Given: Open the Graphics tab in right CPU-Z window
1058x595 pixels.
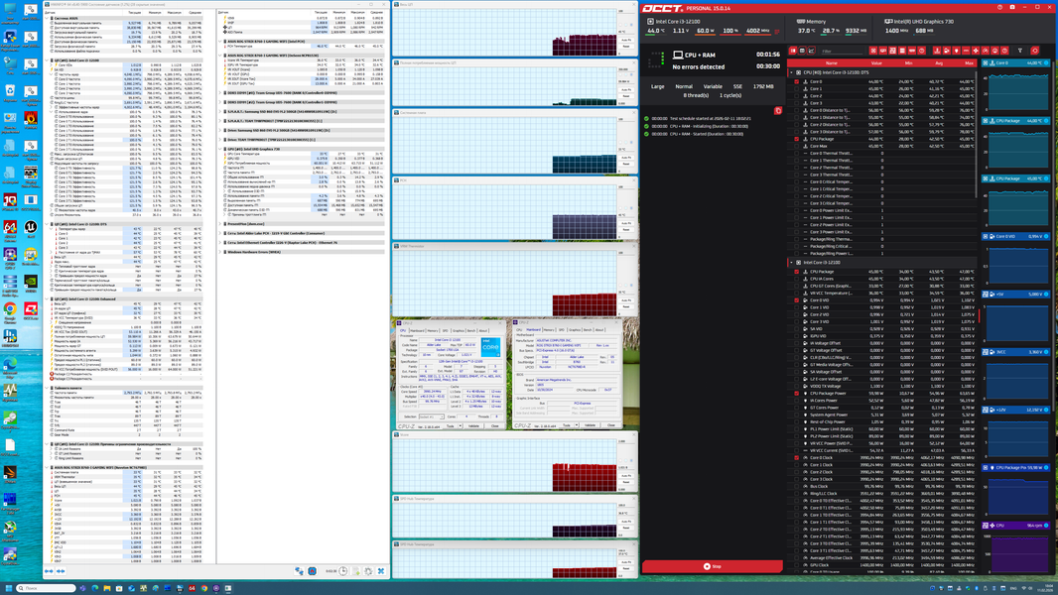Looking at the screenshot, I should click(x=575, y=330).
